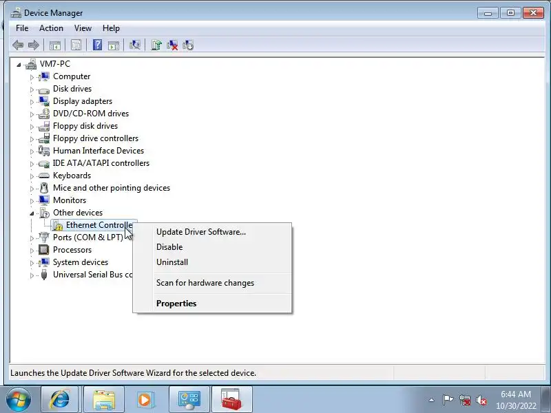This screenshot has height=413, width=551.
Task: Expand the Display adapters node arrow
Action: coord(32,102)
